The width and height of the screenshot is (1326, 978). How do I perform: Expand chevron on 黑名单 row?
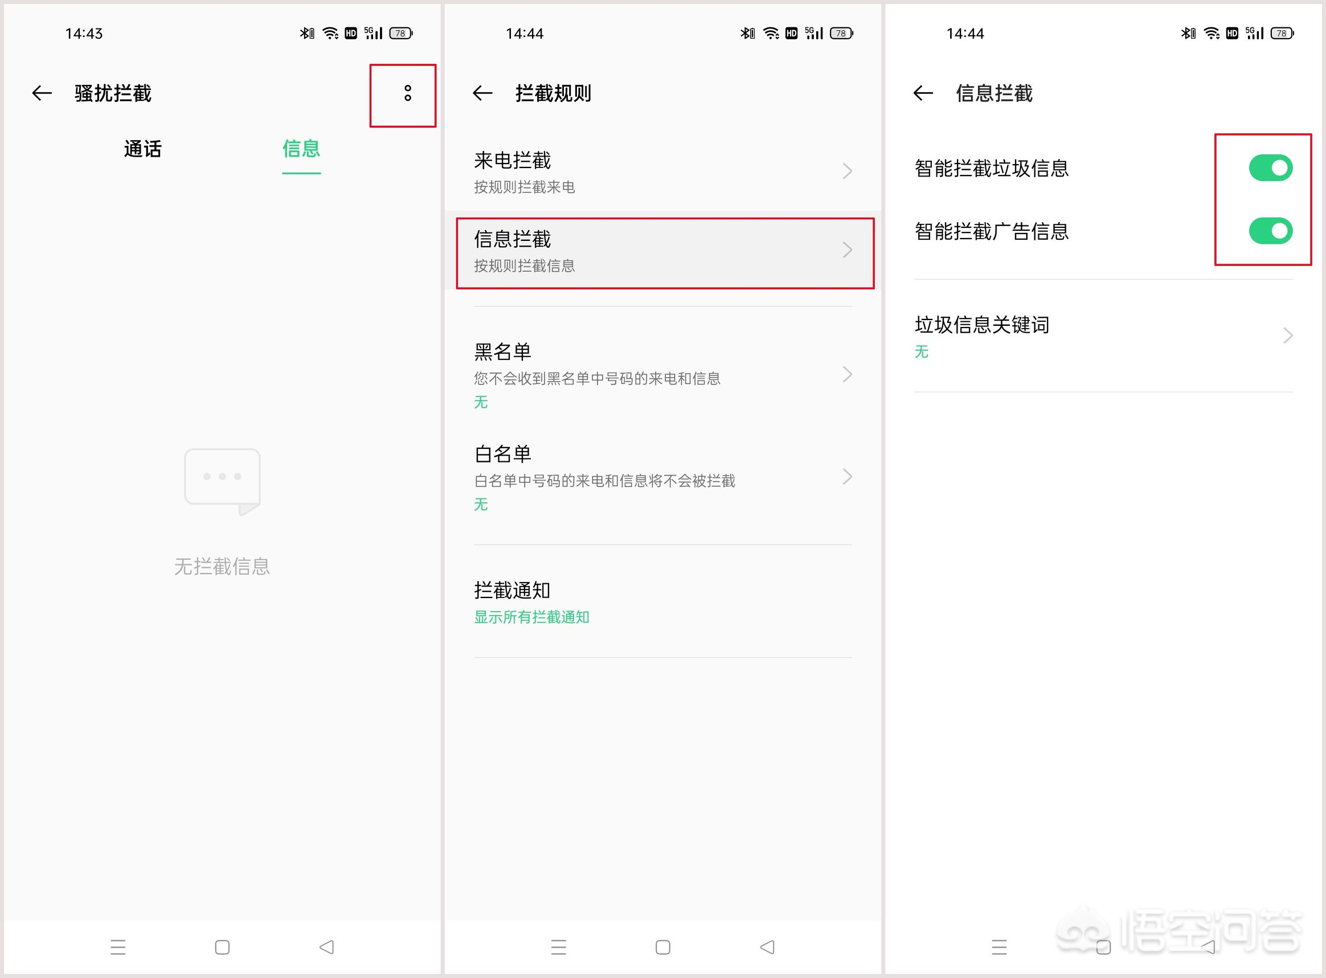tap(847, 374)
